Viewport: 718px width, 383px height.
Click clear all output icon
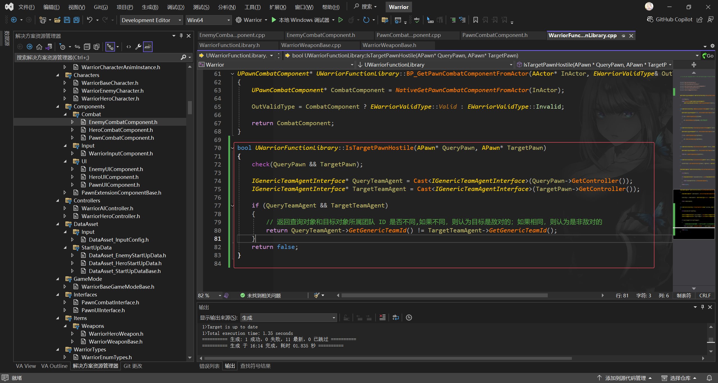382,317
